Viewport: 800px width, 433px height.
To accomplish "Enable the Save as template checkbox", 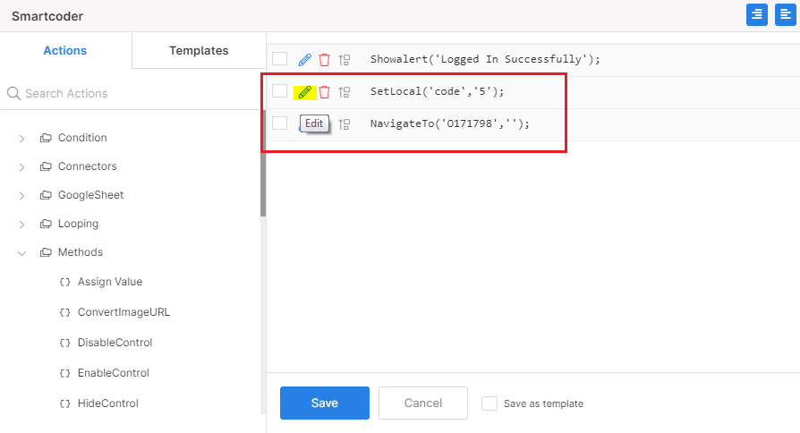I will click(489, 403).
